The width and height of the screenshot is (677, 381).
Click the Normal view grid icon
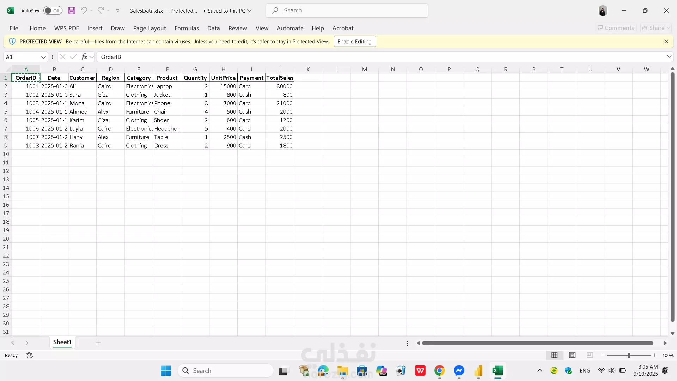pos(554,355)
